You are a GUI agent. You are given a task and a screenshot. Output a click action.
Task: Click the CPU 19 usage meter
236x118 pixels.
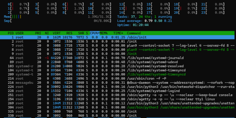pyautogui.click(x=185, y=8)
